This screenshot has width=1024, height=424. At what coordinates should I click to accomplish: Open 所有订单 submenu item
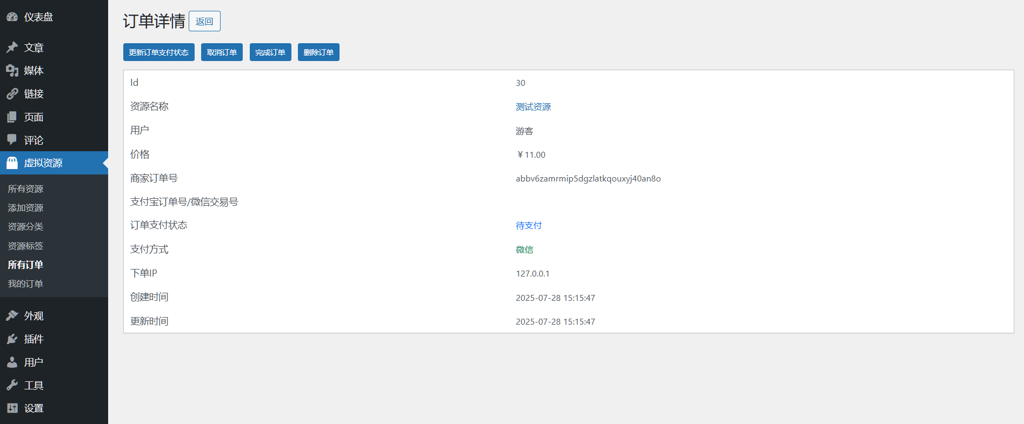25,265
